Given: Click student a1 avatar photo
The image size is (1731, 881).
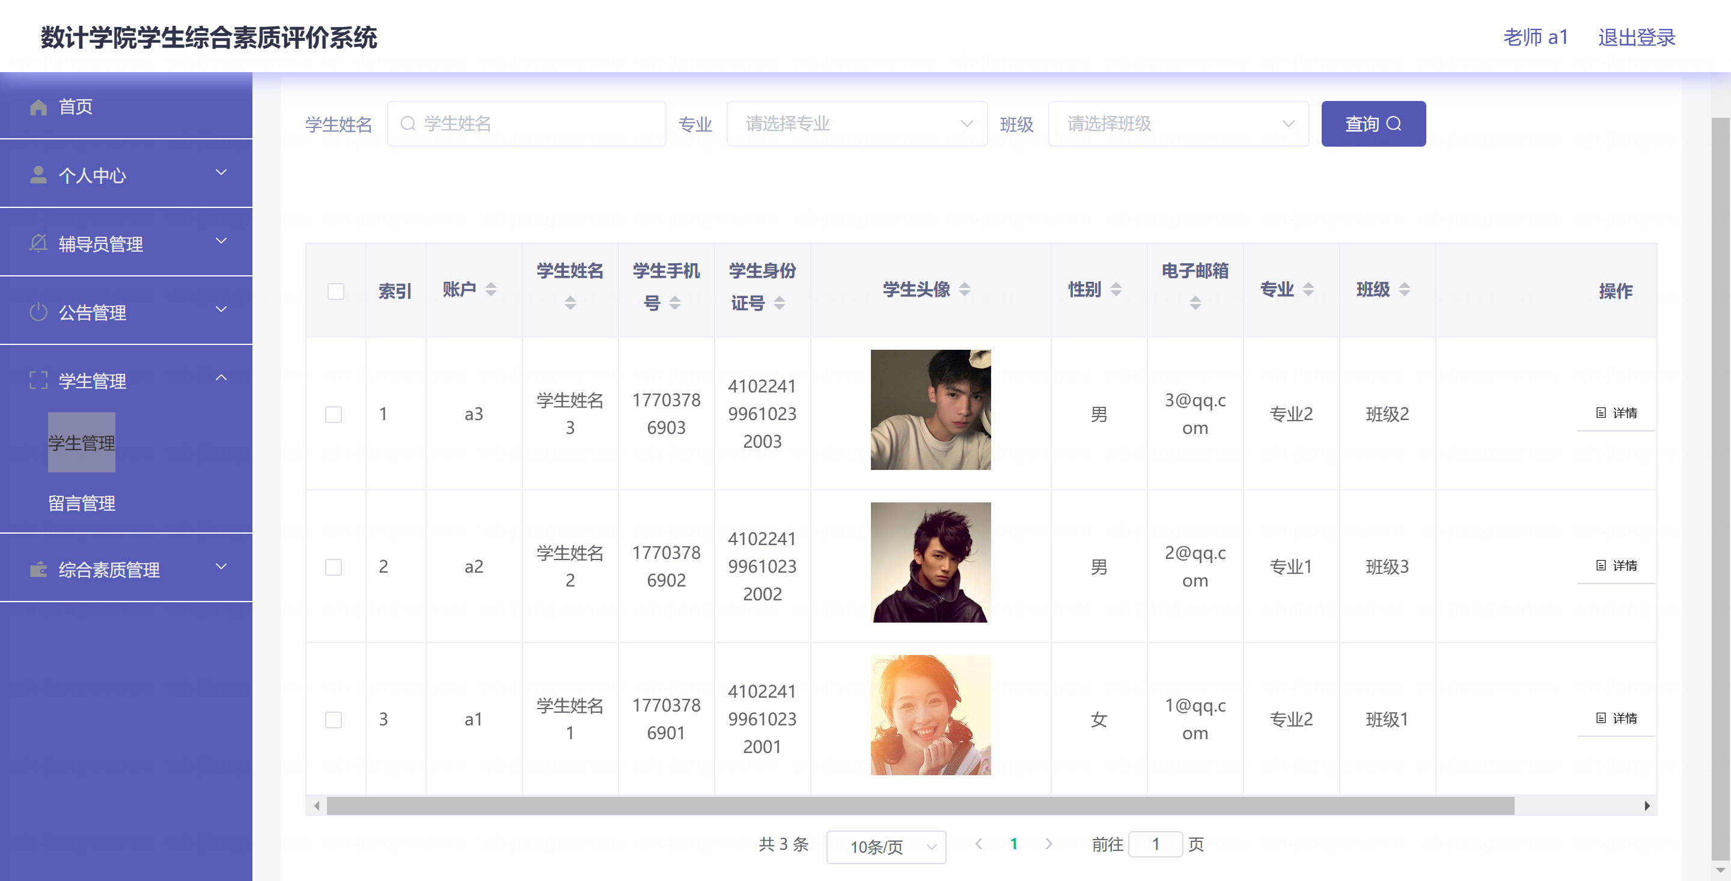Looking at the screenshot, I should tap(930, 715).
